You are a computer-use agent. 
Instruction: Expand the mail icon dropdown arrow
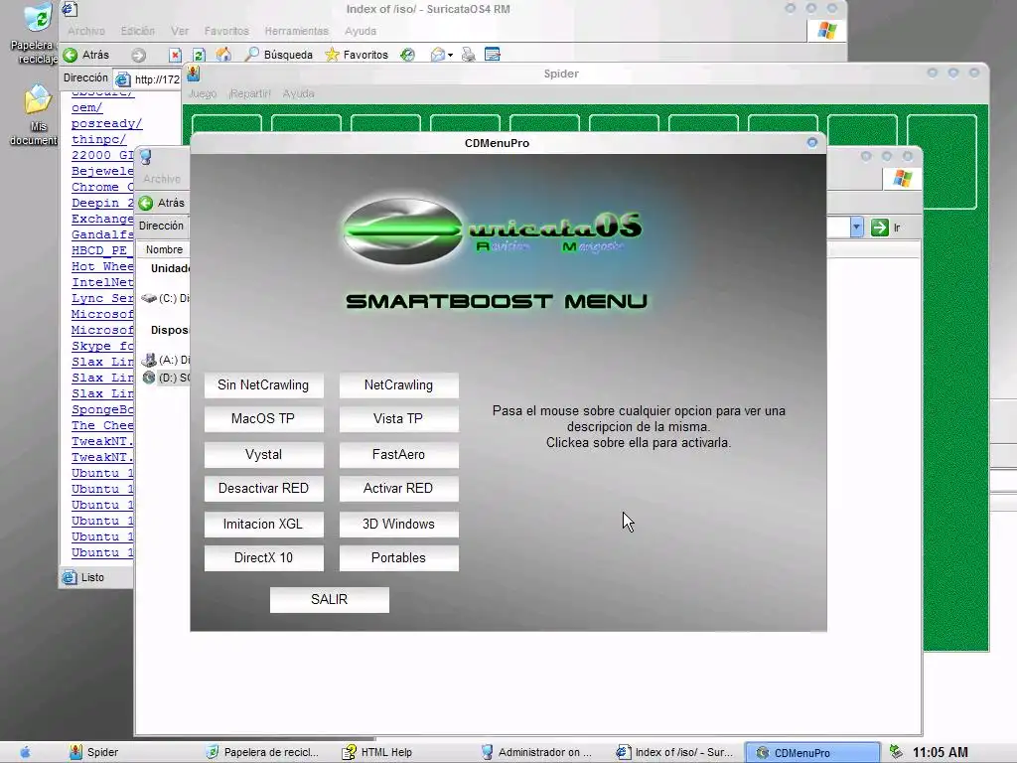450,56
